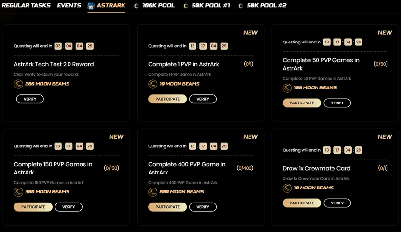Switch to the Events tab
The image size is (401, 232).
[69, 6]
